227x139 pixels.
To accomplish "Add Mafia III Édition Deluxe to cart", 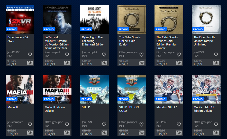I will pos(67,133).
